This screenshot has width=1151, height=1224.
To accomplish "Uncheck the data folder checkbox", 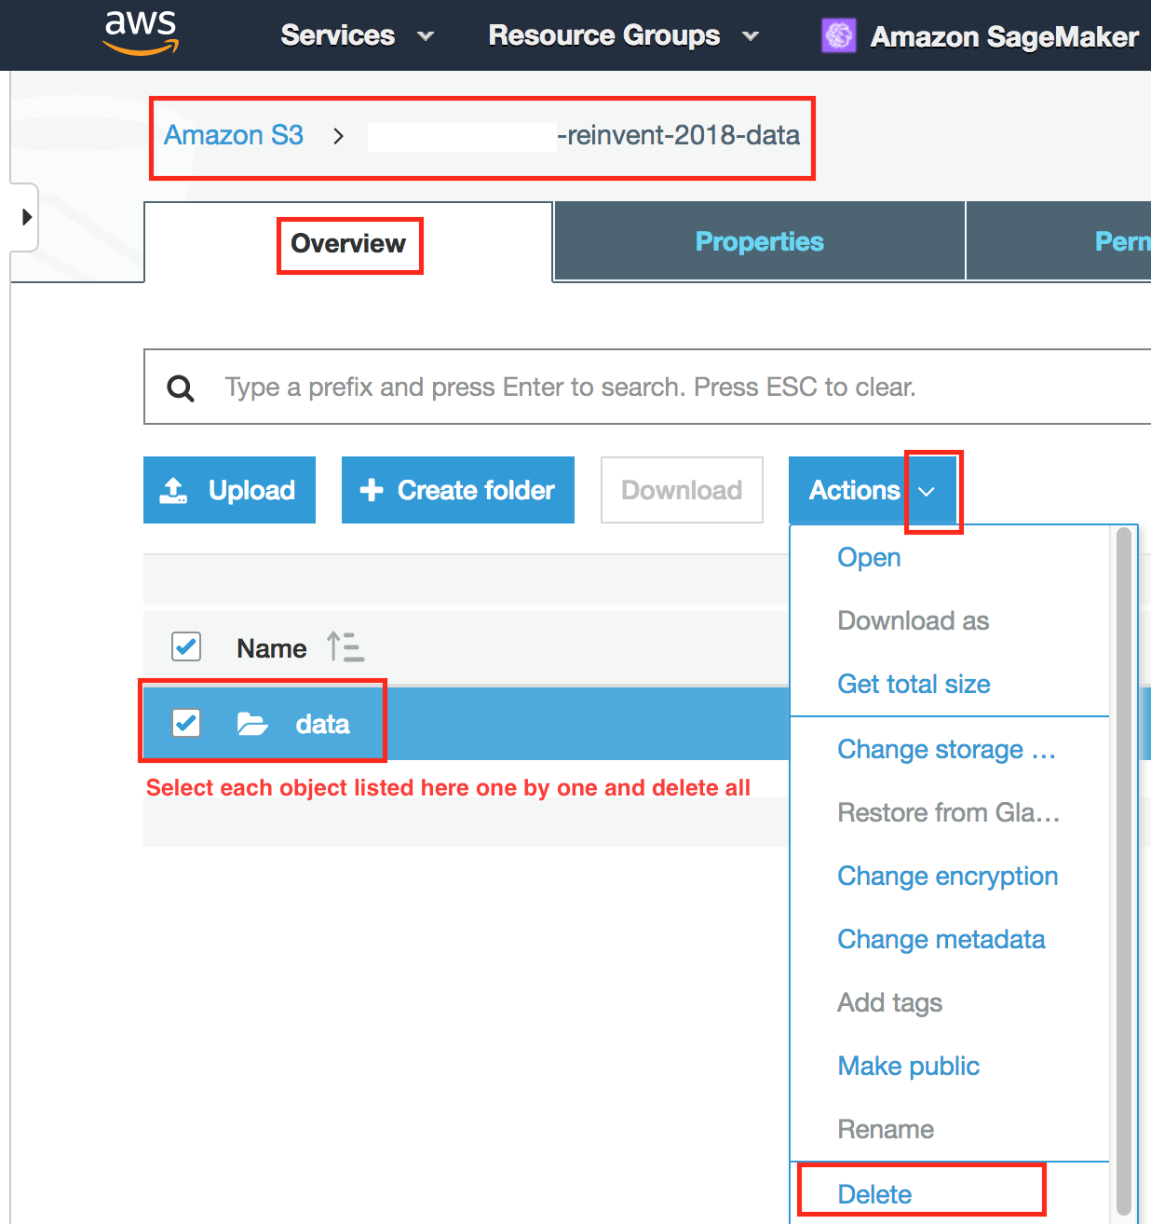I will point(186,723).
